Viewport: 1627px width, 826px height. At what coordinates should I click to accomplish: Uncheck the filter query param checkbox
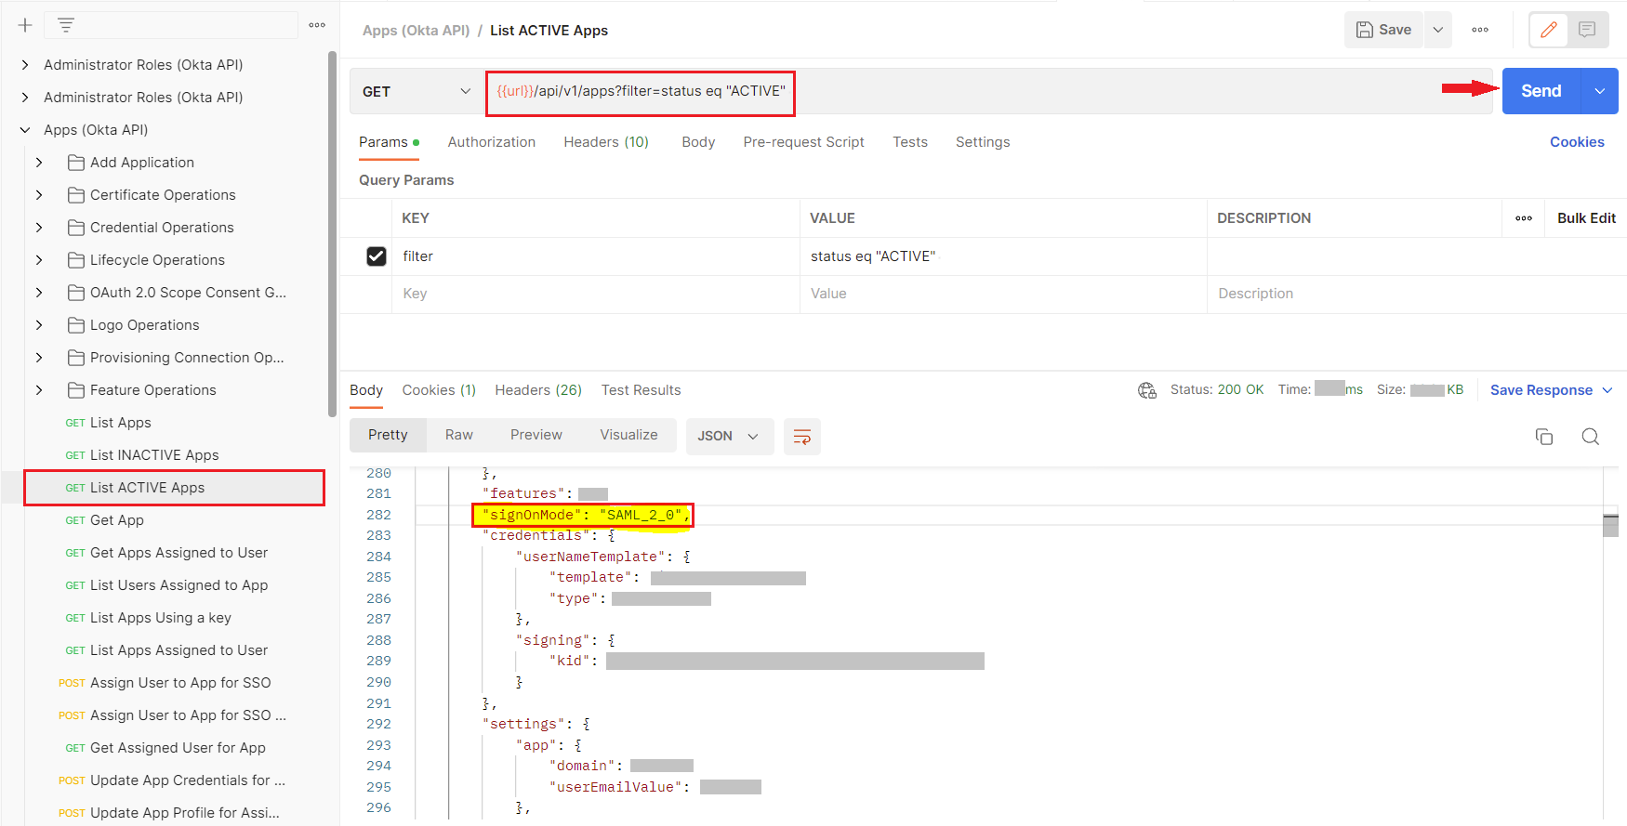pos(377,256)
